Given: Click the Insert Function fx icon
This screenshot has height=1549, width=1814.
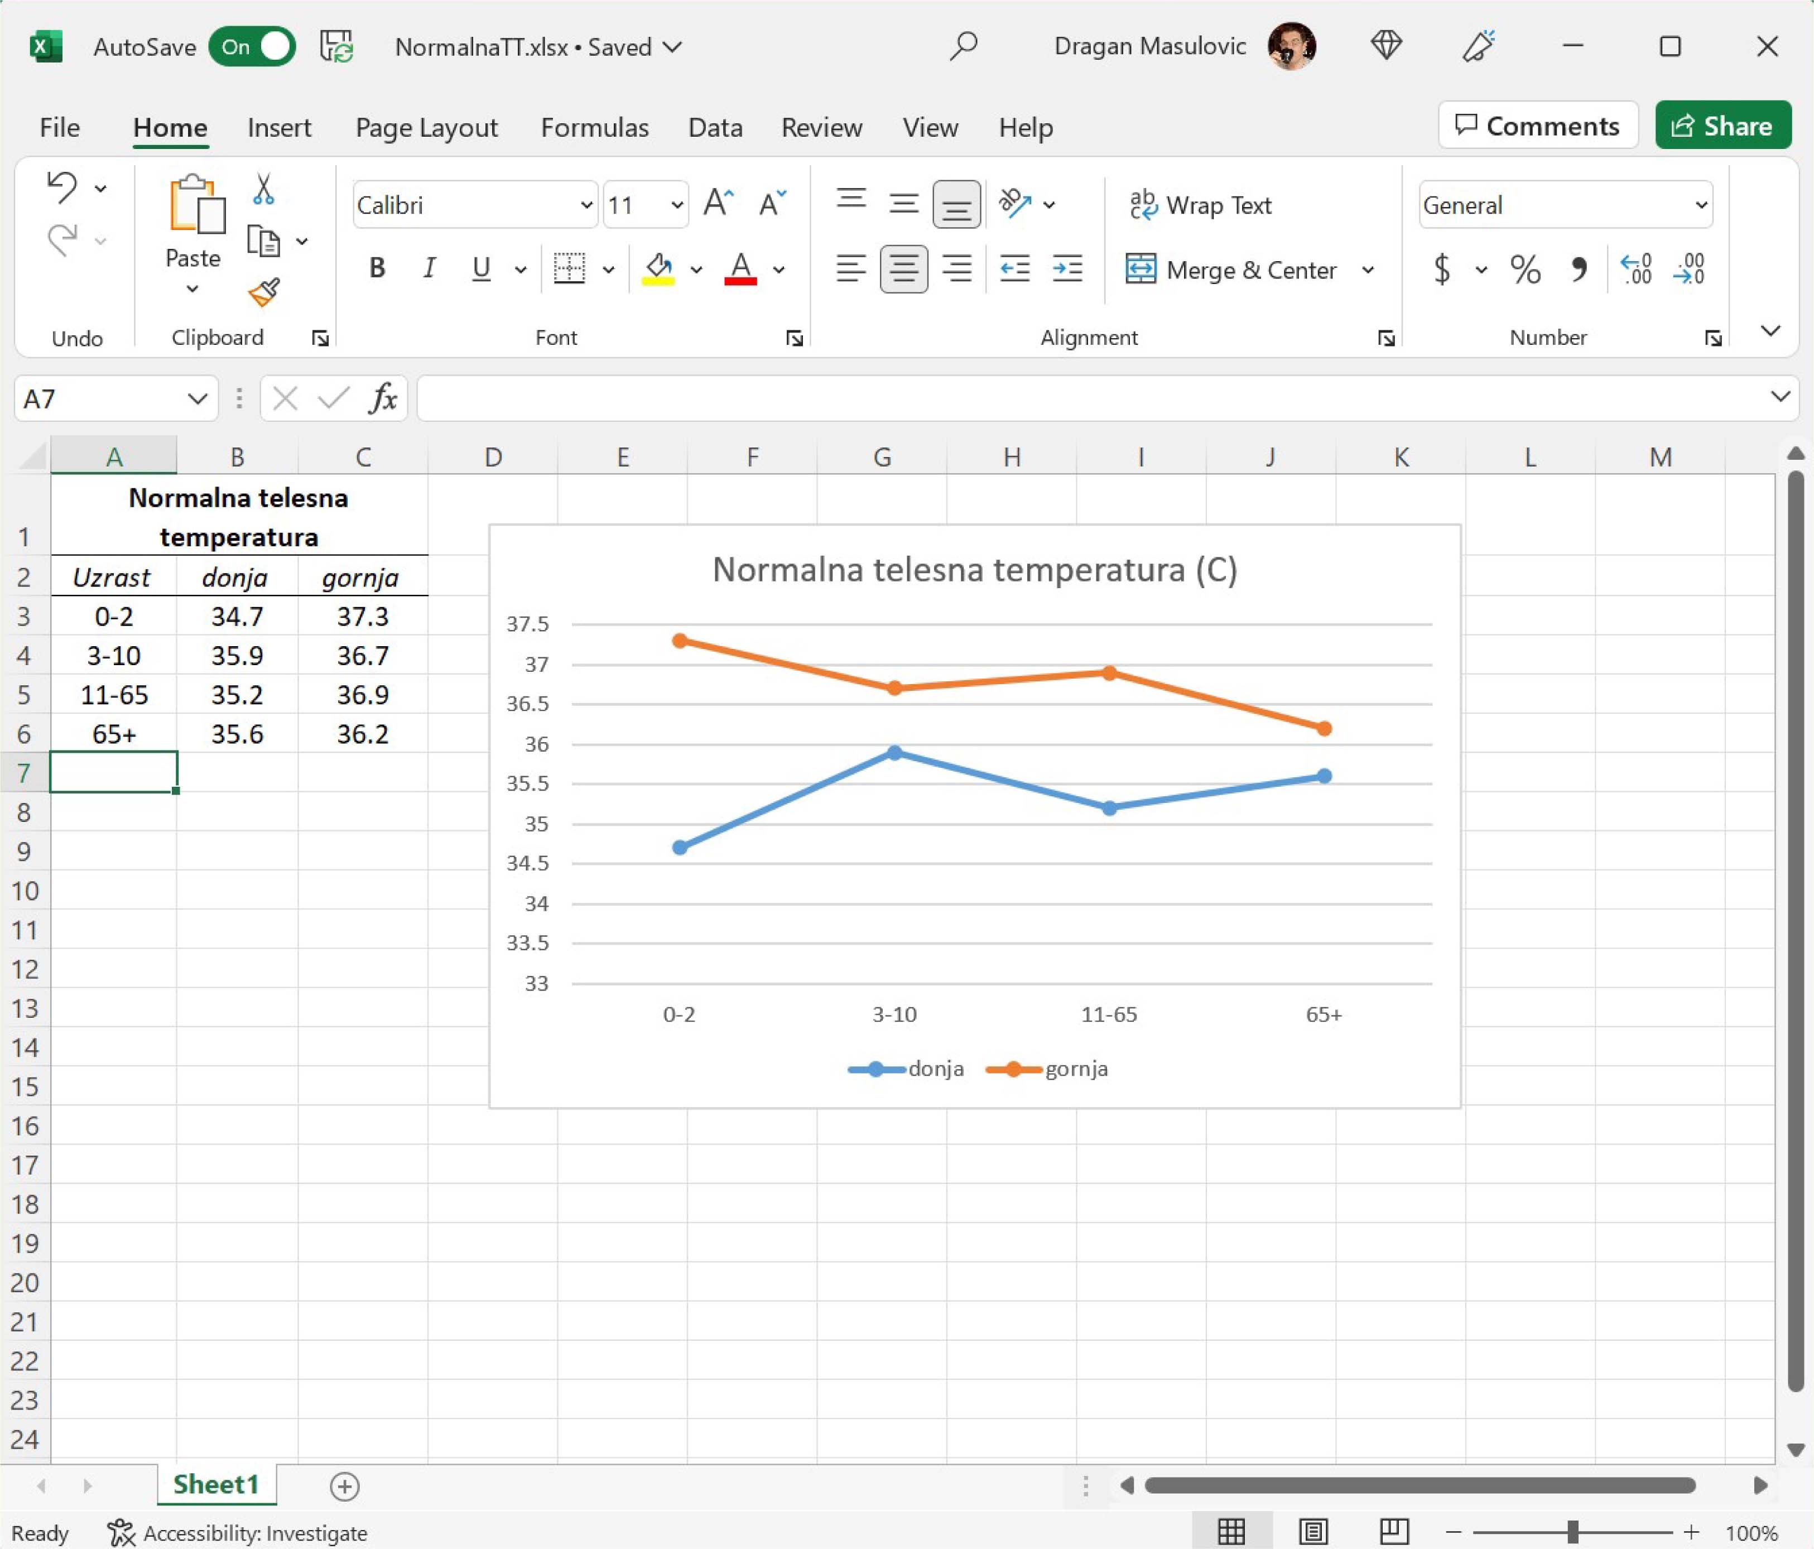Looking at the screenshot, I should coord(383,400).
